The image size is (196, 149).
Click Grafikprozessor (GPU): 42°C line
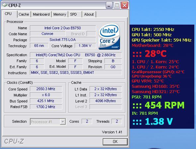pos(158,72)
